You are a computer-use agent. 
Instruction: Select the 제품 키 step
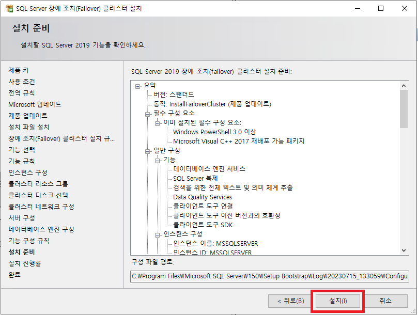[x=19, y=70]
